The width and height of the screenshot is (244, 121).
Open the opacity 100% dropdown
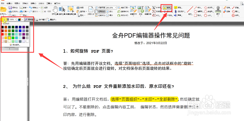[15, 20]
